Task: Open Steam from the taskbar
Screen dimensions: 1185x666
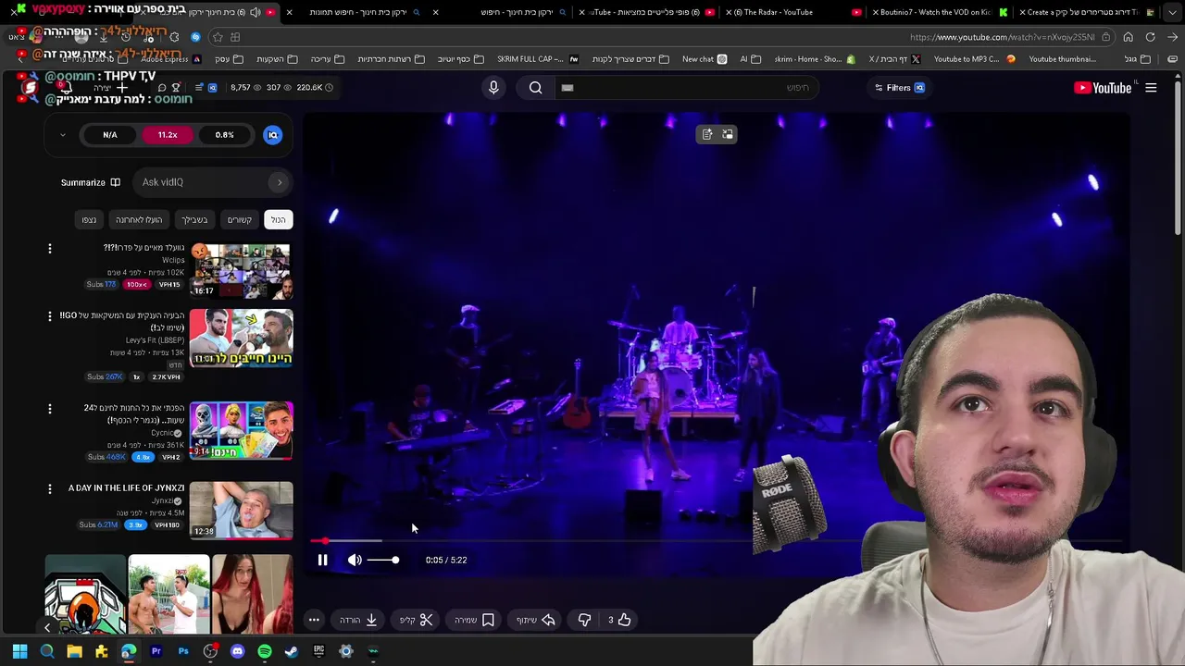Action: [292, 651]
